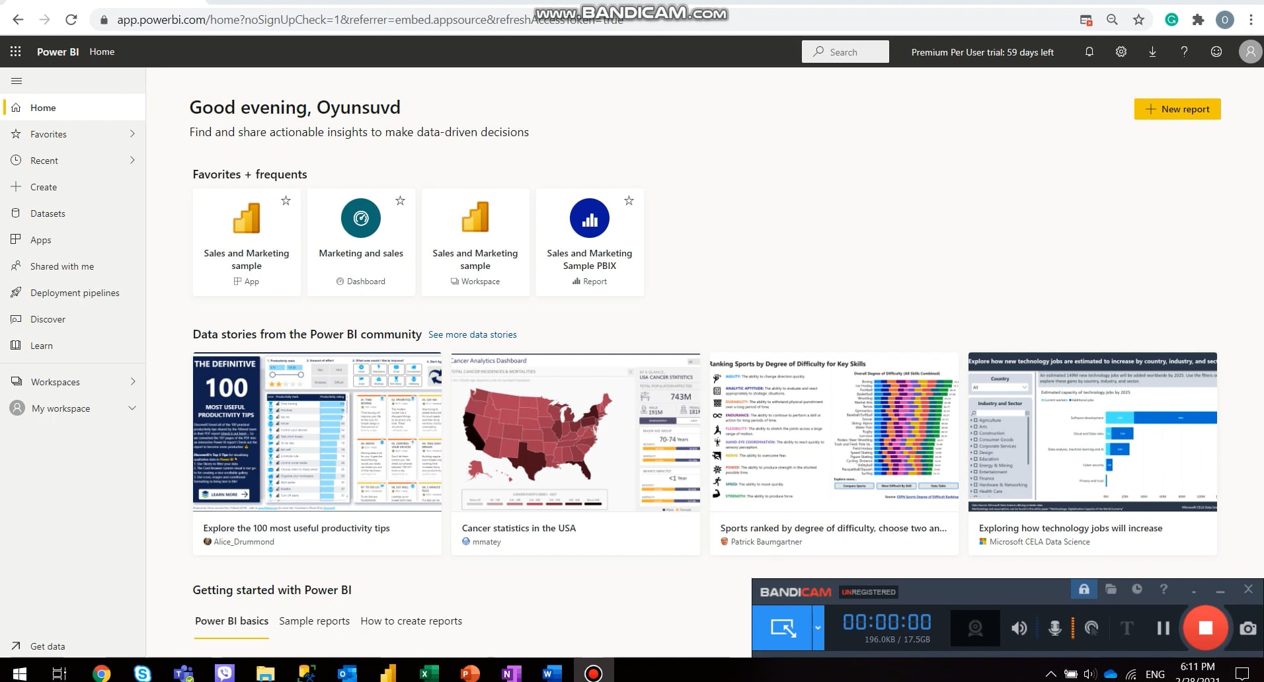Click the feedback smiley icon

[x=1216, y=52]
